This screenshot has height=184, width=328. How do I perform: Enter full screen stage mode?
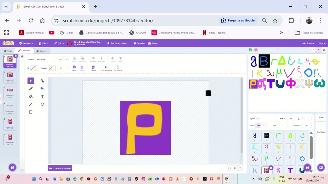click(x=324, y=50)
